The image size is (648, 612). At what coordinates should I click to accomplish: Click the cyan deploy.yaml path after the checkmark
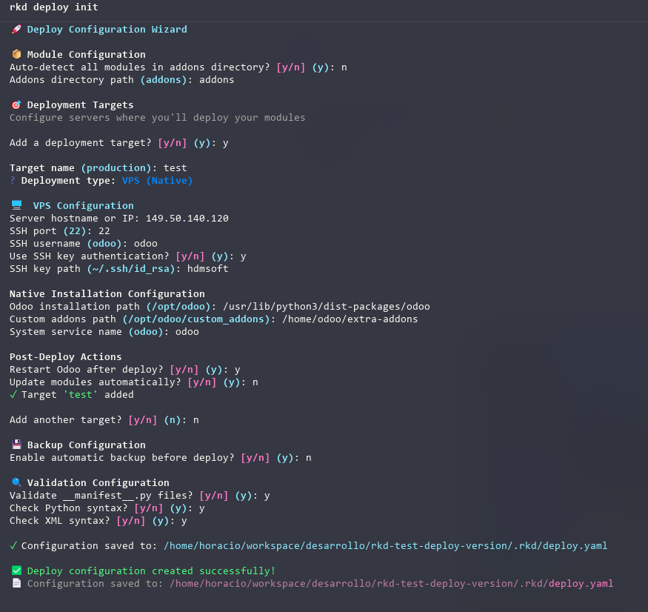(386, 546)
